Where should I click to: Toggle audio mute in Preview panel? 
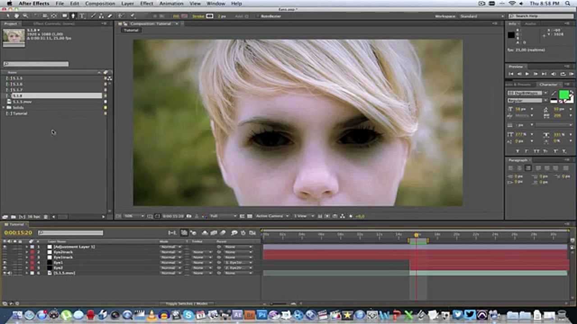553,74
